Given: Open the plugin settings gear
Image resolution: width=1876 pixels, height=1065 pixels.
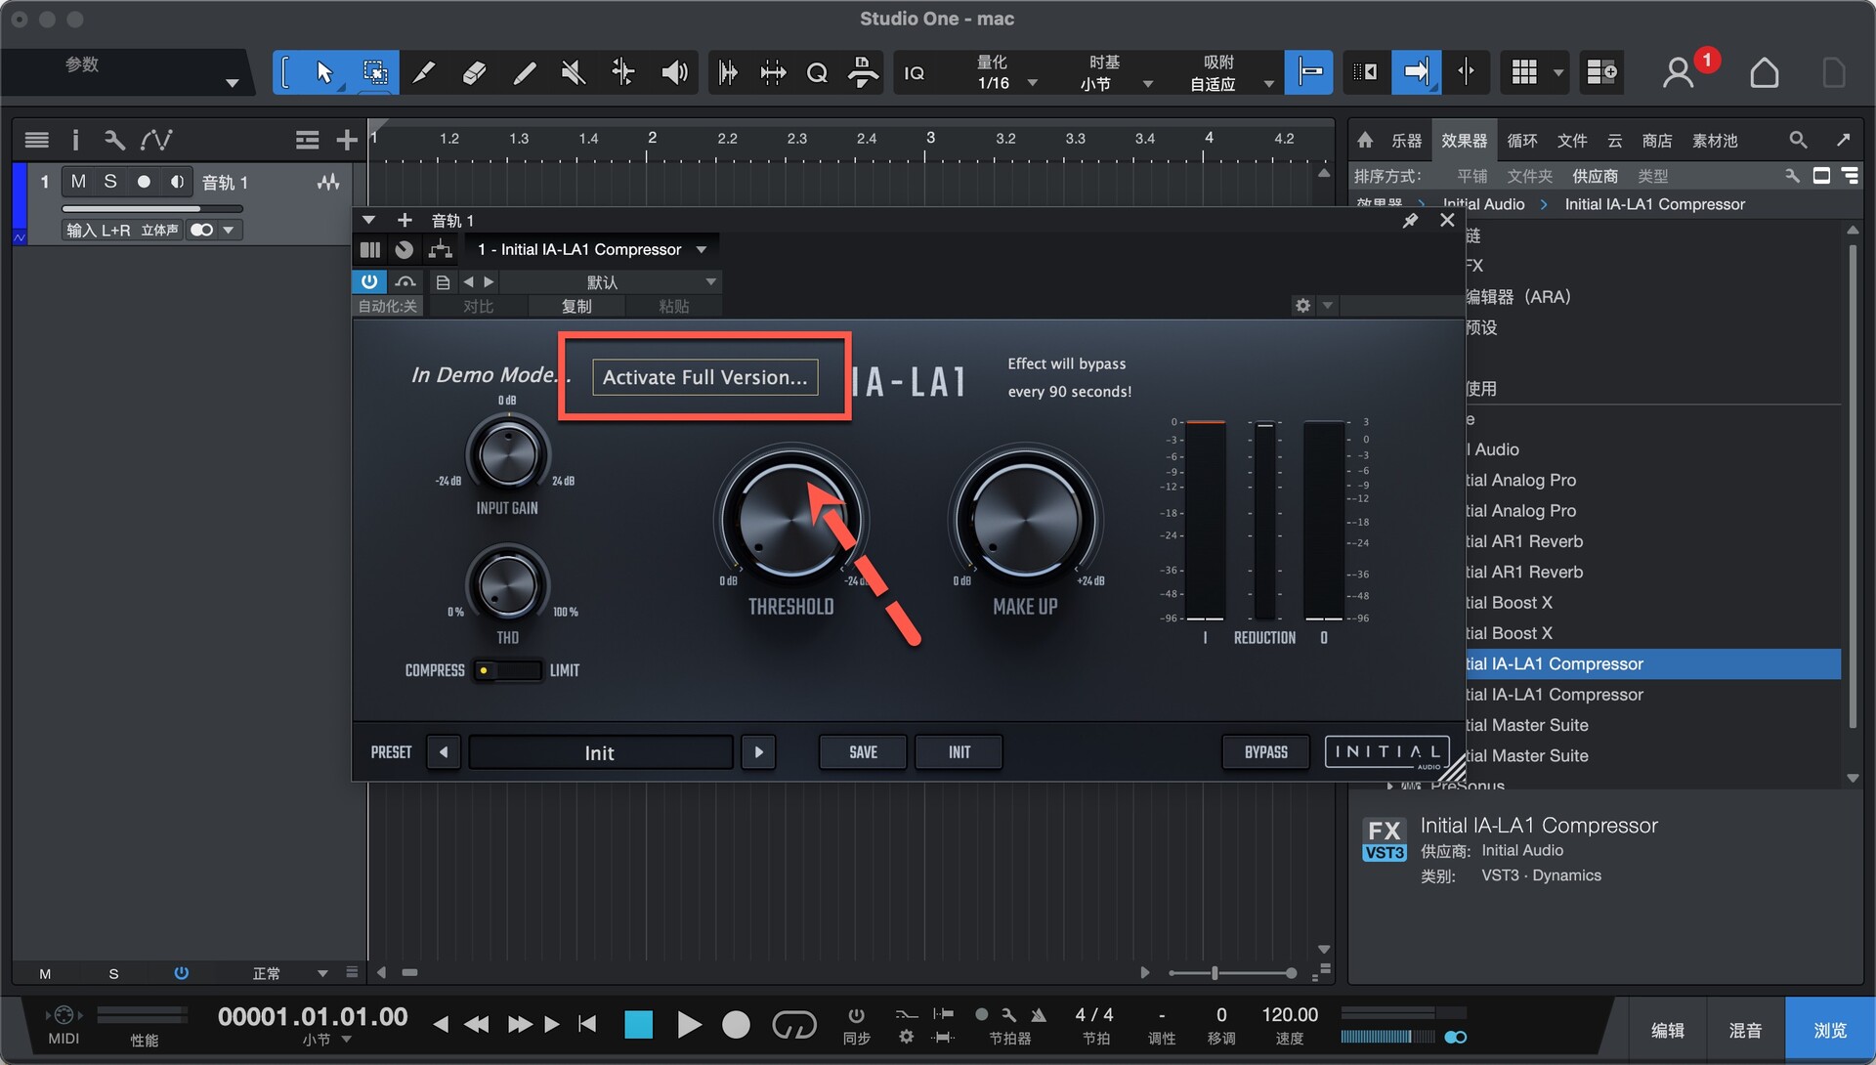Looking at the screenshot, I should click(1302, 306).
